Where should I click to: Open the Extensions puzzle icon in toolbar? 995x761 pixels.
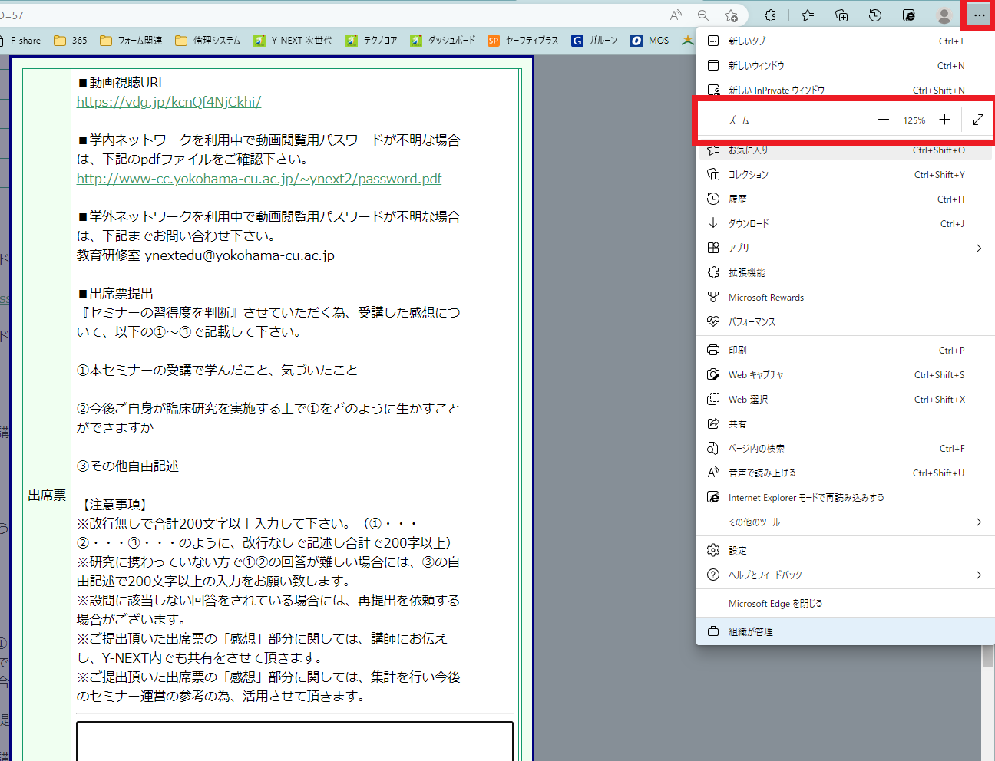[x=771, y=15]
